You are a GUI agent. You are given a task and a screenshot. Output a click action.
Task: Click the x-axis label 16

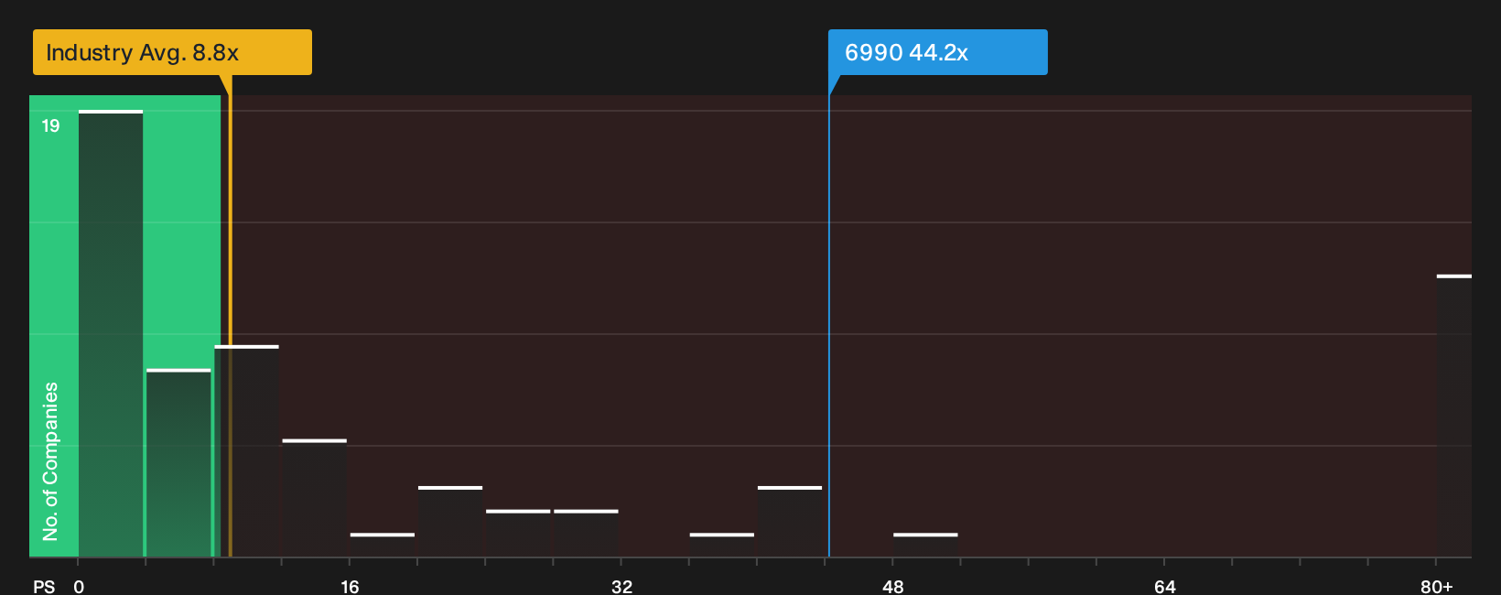350,586
